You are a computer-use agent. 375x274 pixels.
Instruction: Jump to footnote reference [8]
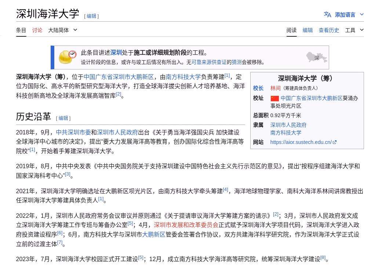[x=323, y=257]
